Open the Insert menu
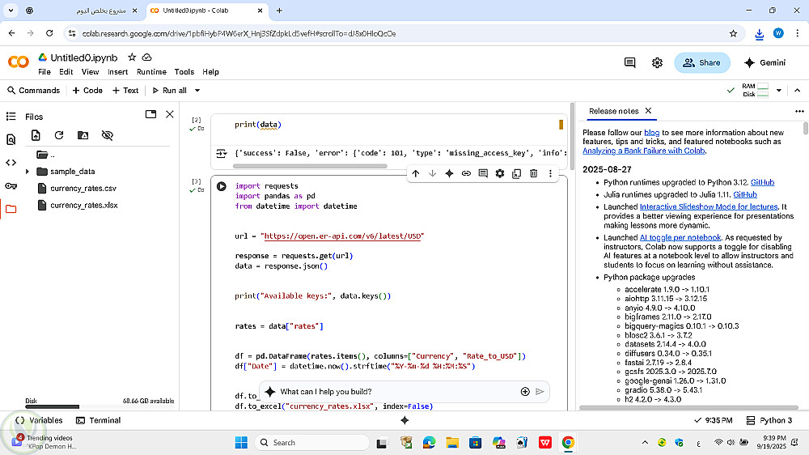Screen dimensions: 809x455 click(x=118, y=72)
